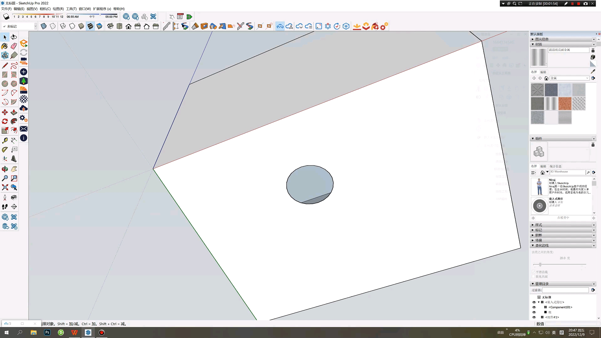Select the Eraser tool
The width and height of the screenshot is (601, 338).
pyautogui.click(x=14, y=46)
